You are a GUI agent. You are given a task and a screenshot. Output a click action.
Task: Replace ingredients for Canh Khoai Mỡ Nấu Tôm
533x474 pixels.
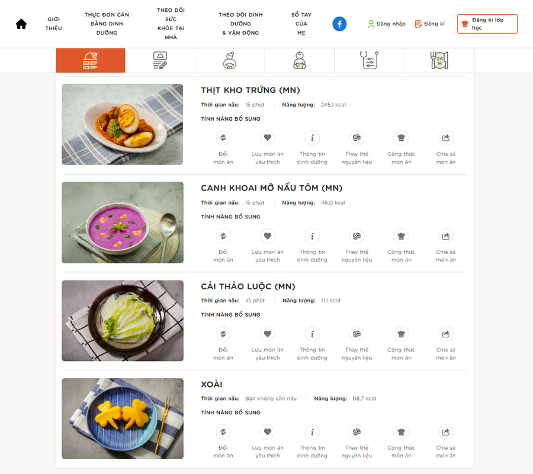click(x=357, y=236)
